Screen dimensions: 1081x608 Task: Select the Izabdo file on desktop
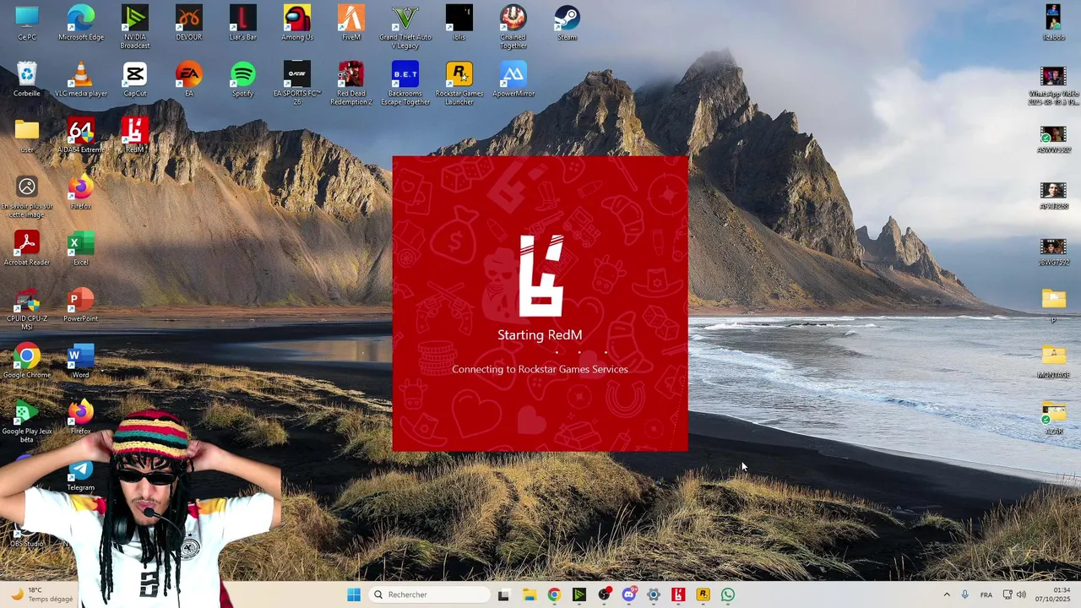(1053, 23)
